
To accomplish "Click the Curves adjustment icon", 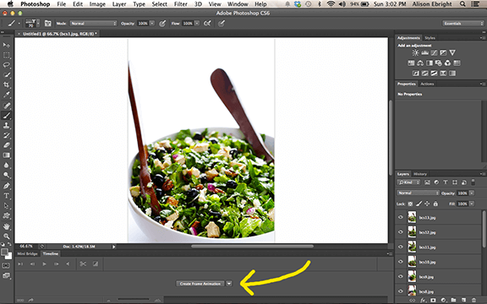I will 434,52.
